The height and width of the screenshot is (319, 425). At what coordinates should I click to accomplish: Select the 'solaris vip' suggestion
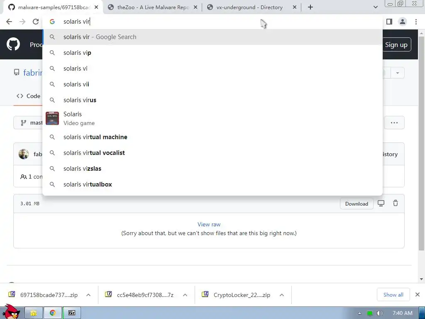pyautogui.click(x=212, y=53)
